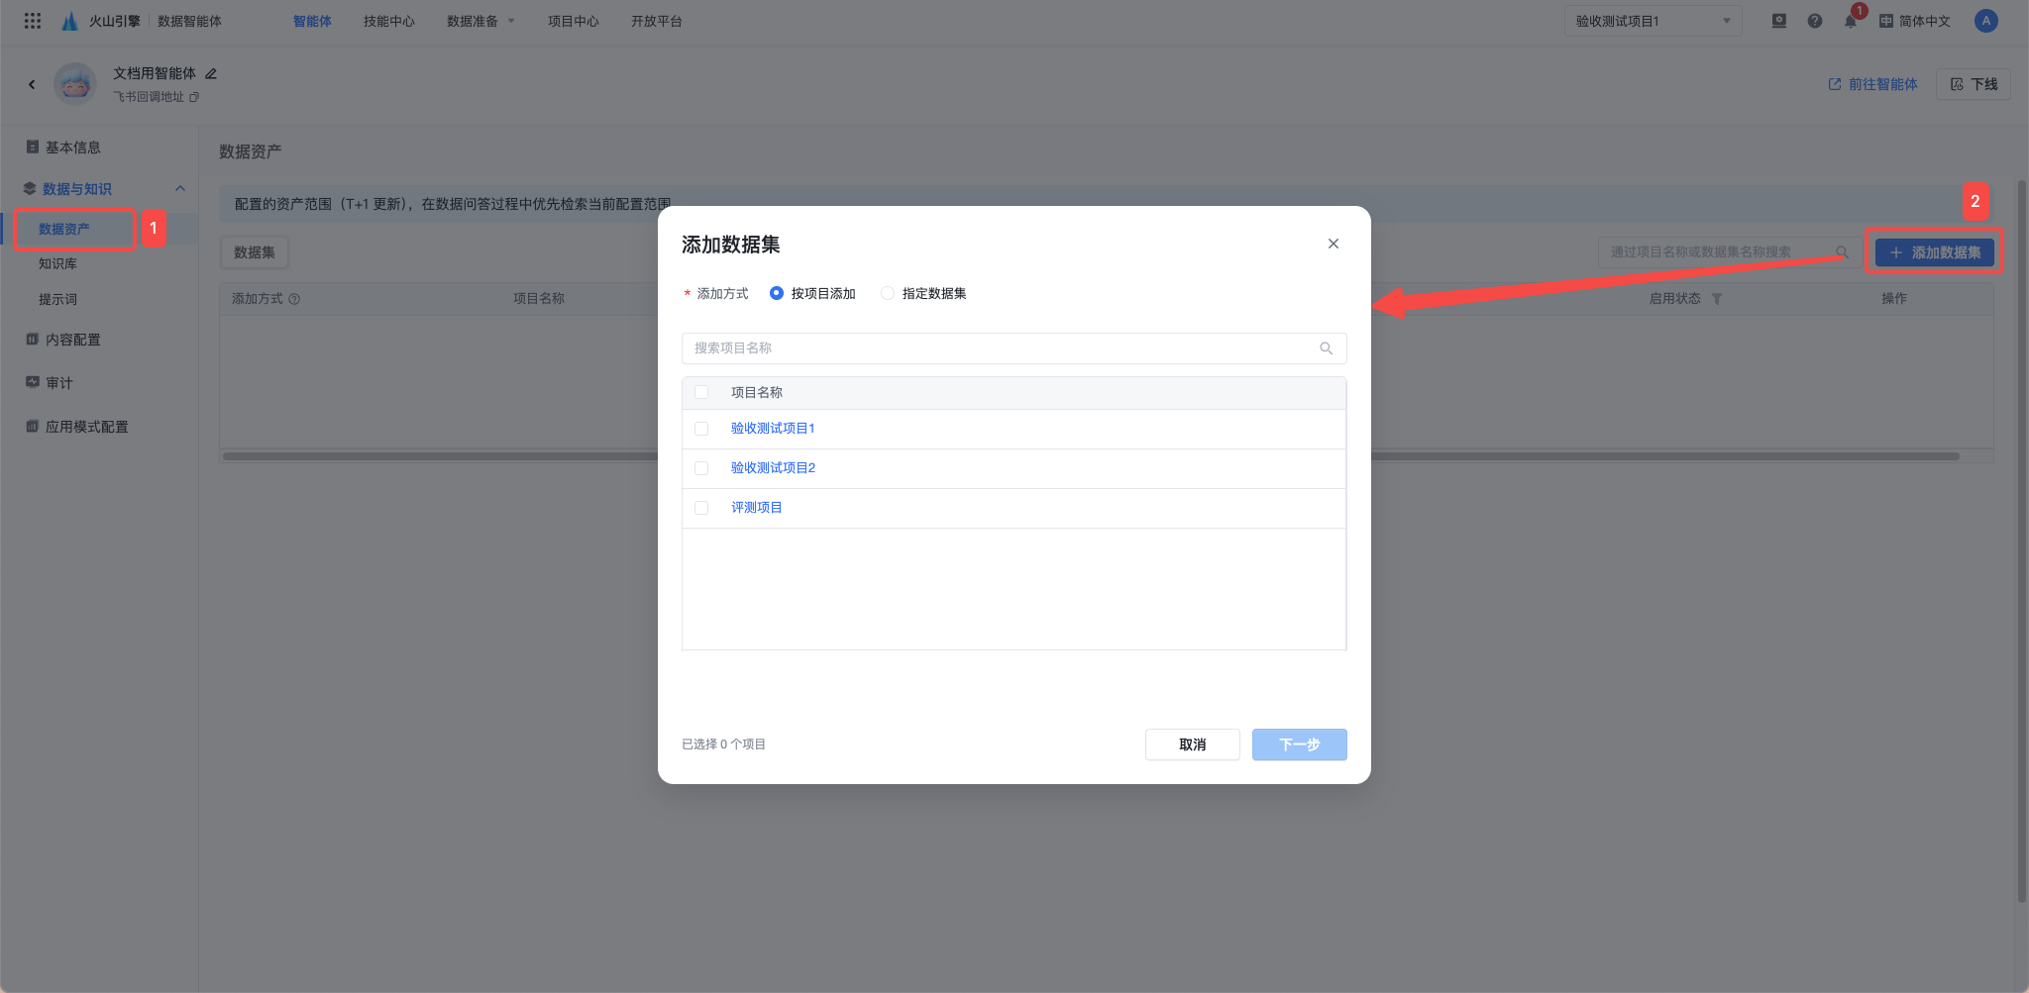Check the box for 验收测试项目1
2029x993 pixels.
click(x=701, y=429)
